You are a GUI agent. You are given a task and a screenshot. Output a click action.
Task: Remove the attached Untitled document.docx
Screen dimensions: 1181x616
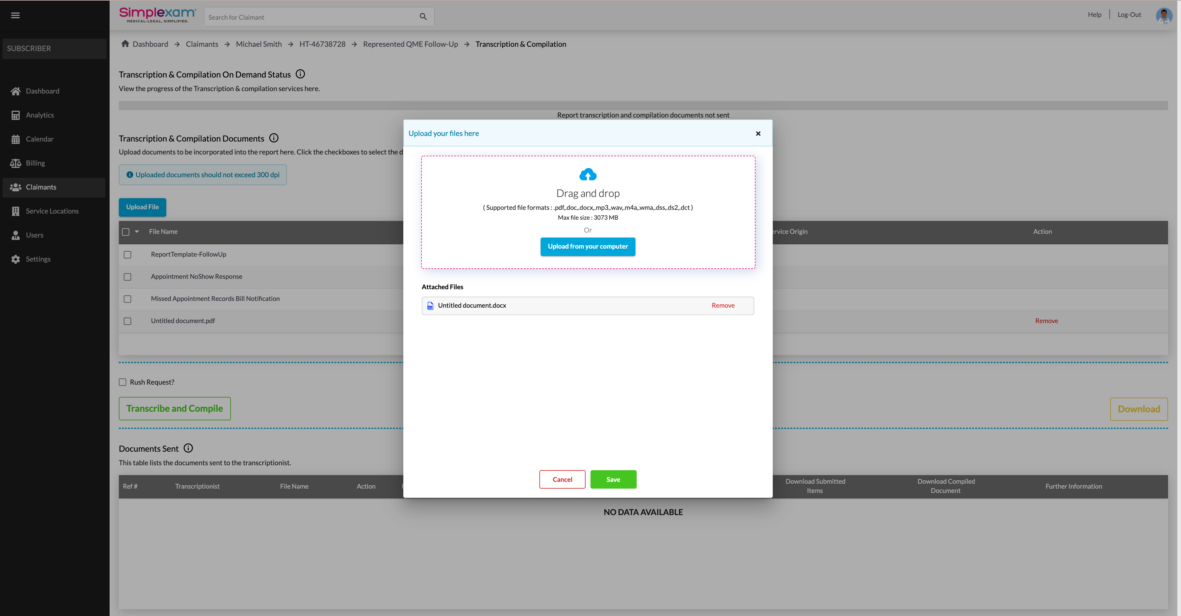723,306
